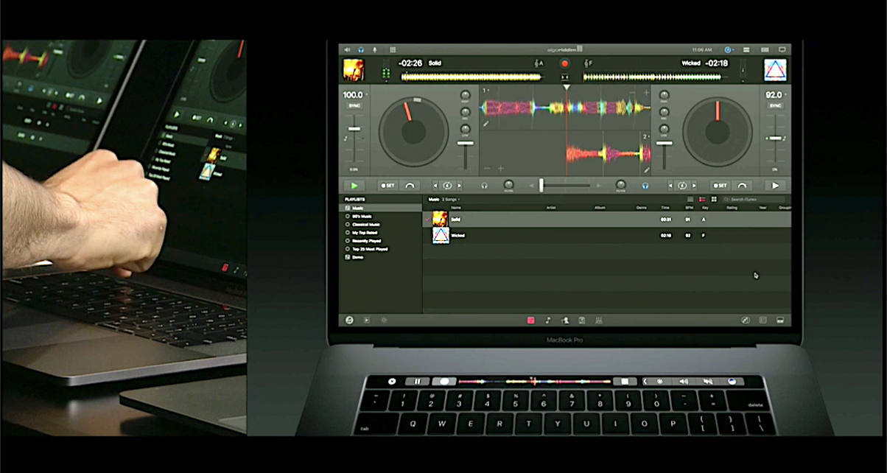Zoom in with plus icon below waveform 1
Viewport: 887px width, 473px height.
[501, 169]
